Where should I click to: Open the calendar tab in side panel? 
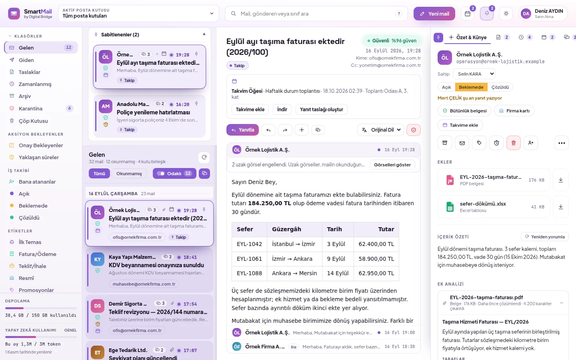548,37
